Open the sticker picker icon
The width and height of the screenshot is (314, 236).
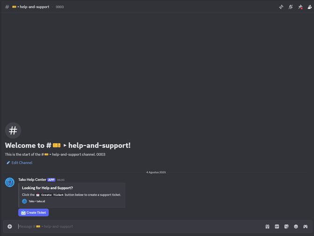(286, 226)
